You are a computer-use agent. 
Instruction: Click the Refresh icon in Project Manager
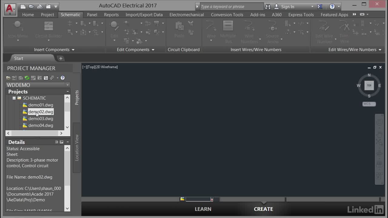point(27,78)
